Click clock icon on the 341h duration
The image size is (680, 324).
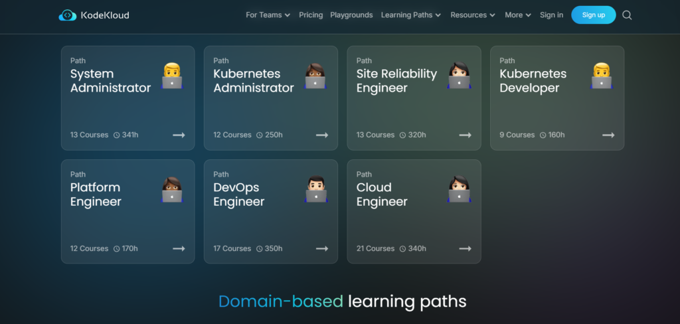pos(117,135)
